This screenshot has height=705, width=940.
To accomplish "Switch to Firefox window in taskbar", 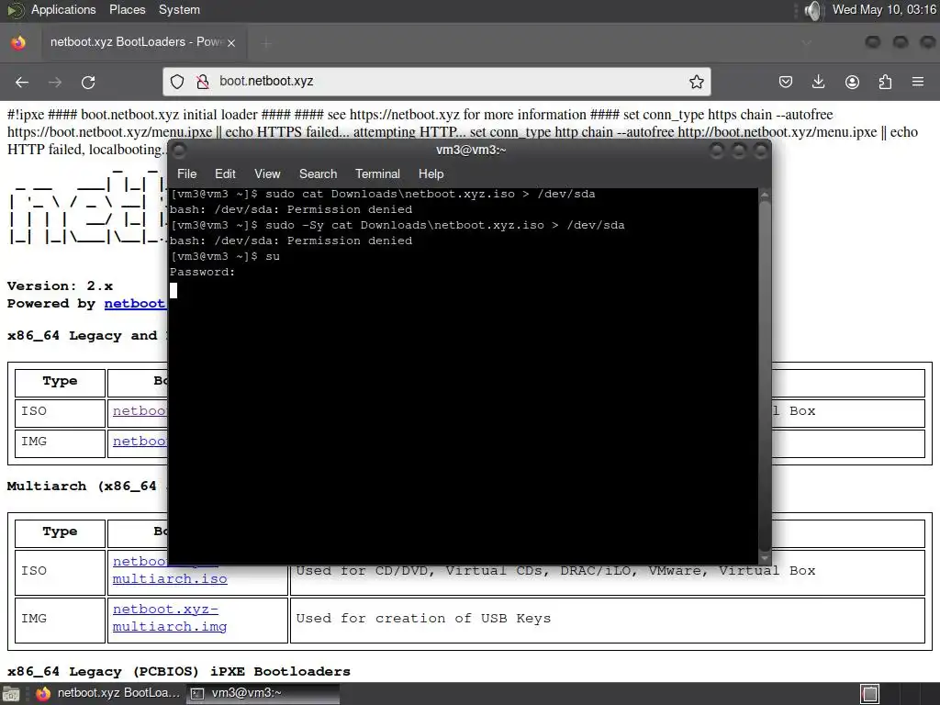I will click(106, 693).
